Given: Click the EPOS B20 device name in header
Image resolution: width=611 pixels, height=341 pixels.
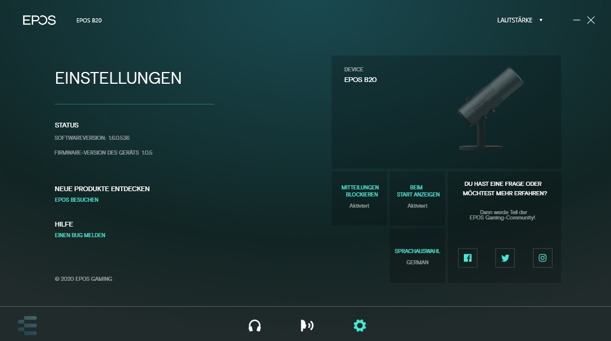Looking at the screenshot, I should coord(89,20).
